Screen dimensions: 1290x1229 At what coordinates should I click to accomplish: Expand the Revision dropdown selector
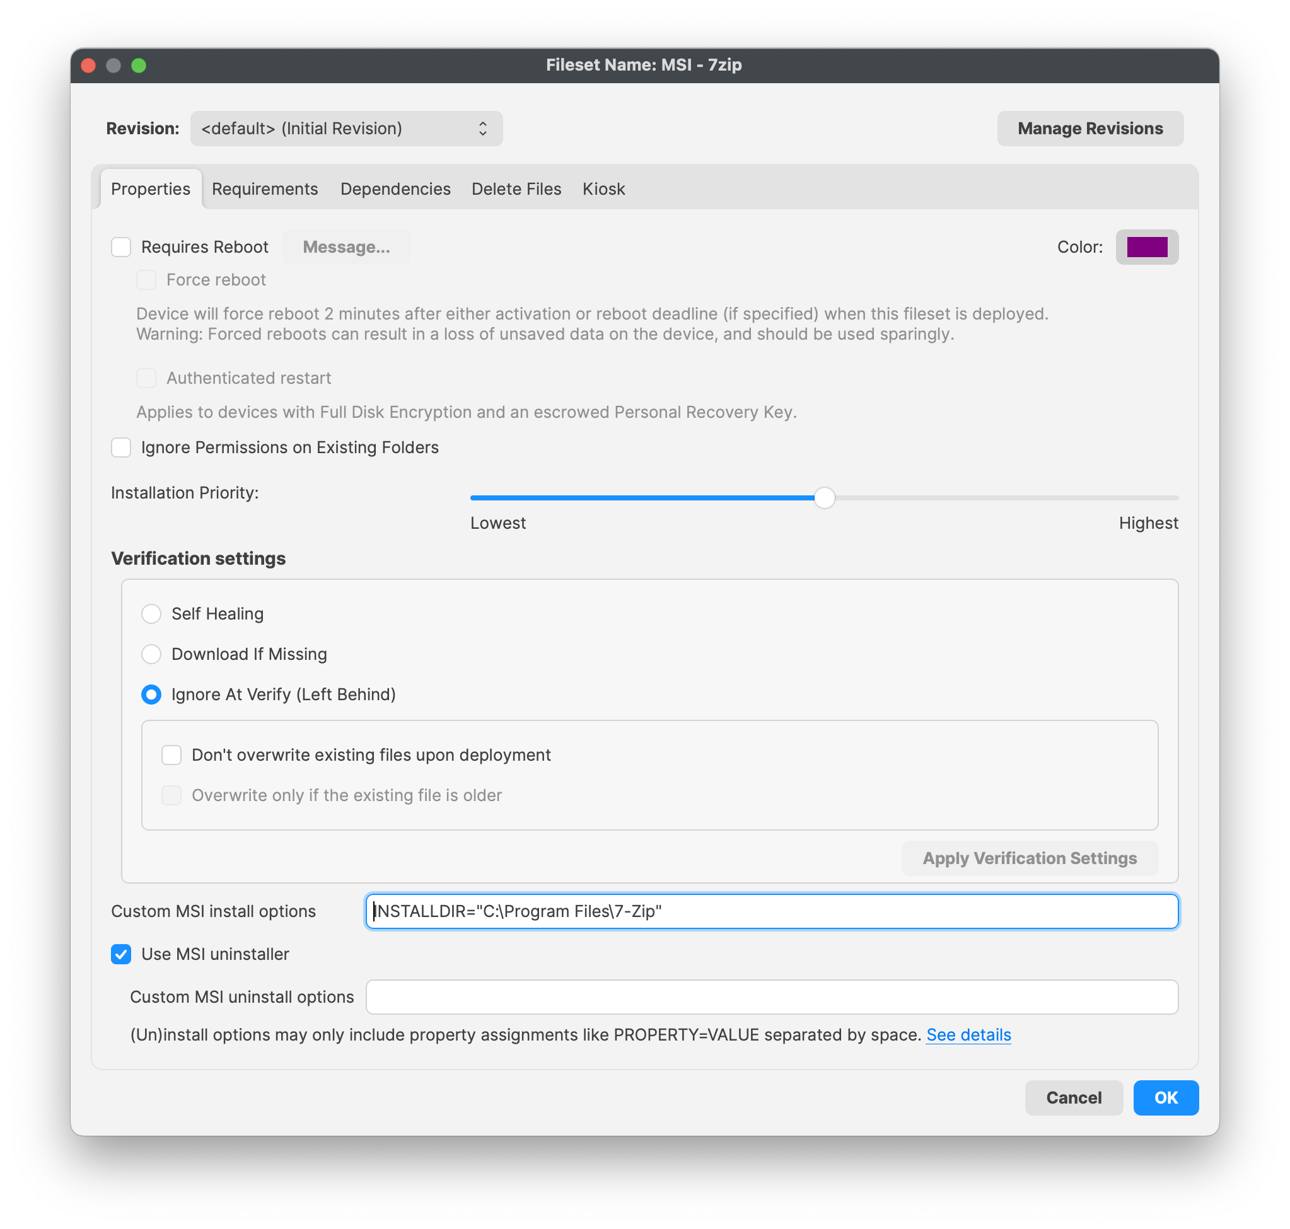click(346, 128)
